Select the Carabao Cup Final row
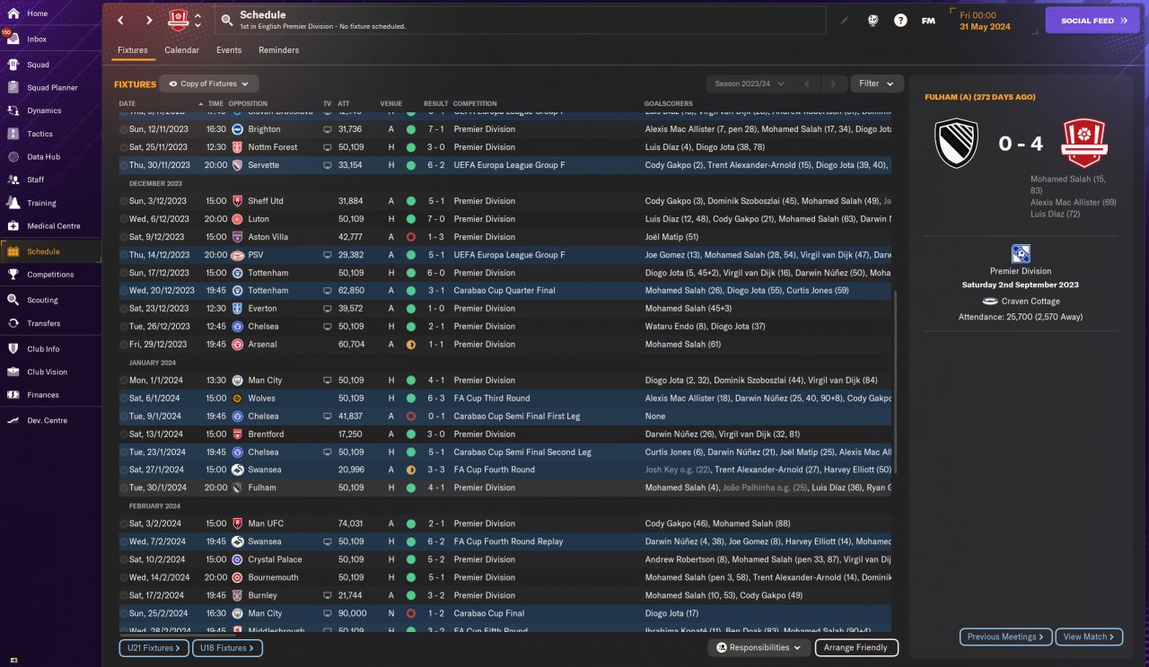Image resolution: width=1149 pixels, height=667 pixels. [505, 614]
